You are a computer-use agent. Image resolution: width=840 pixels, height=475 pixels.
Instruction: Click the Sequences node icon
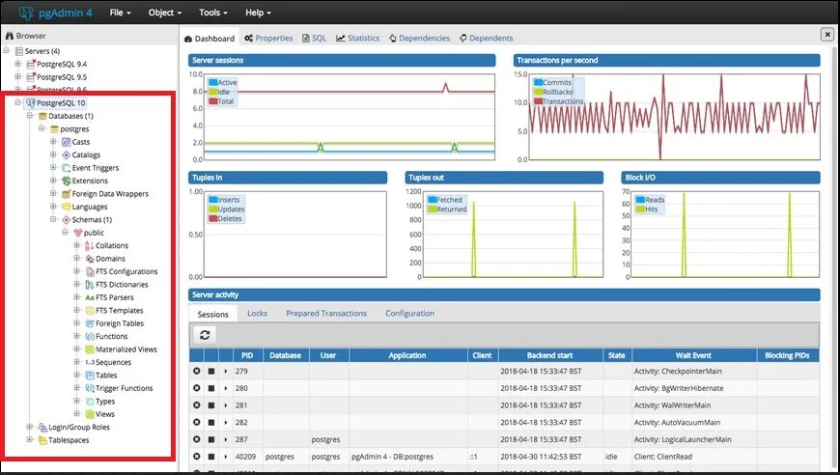coord(90,362)
